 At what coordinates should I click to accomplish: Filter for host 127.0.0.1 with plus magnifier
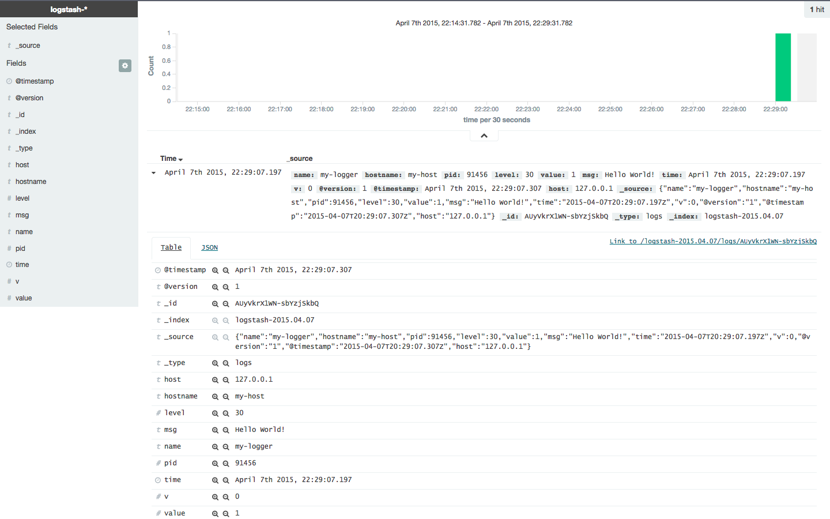[215, 380]
